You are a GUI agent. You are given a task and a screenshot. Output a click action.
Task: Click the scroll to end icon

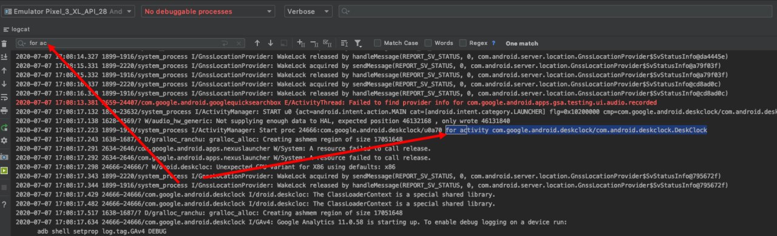coord(4,57)
